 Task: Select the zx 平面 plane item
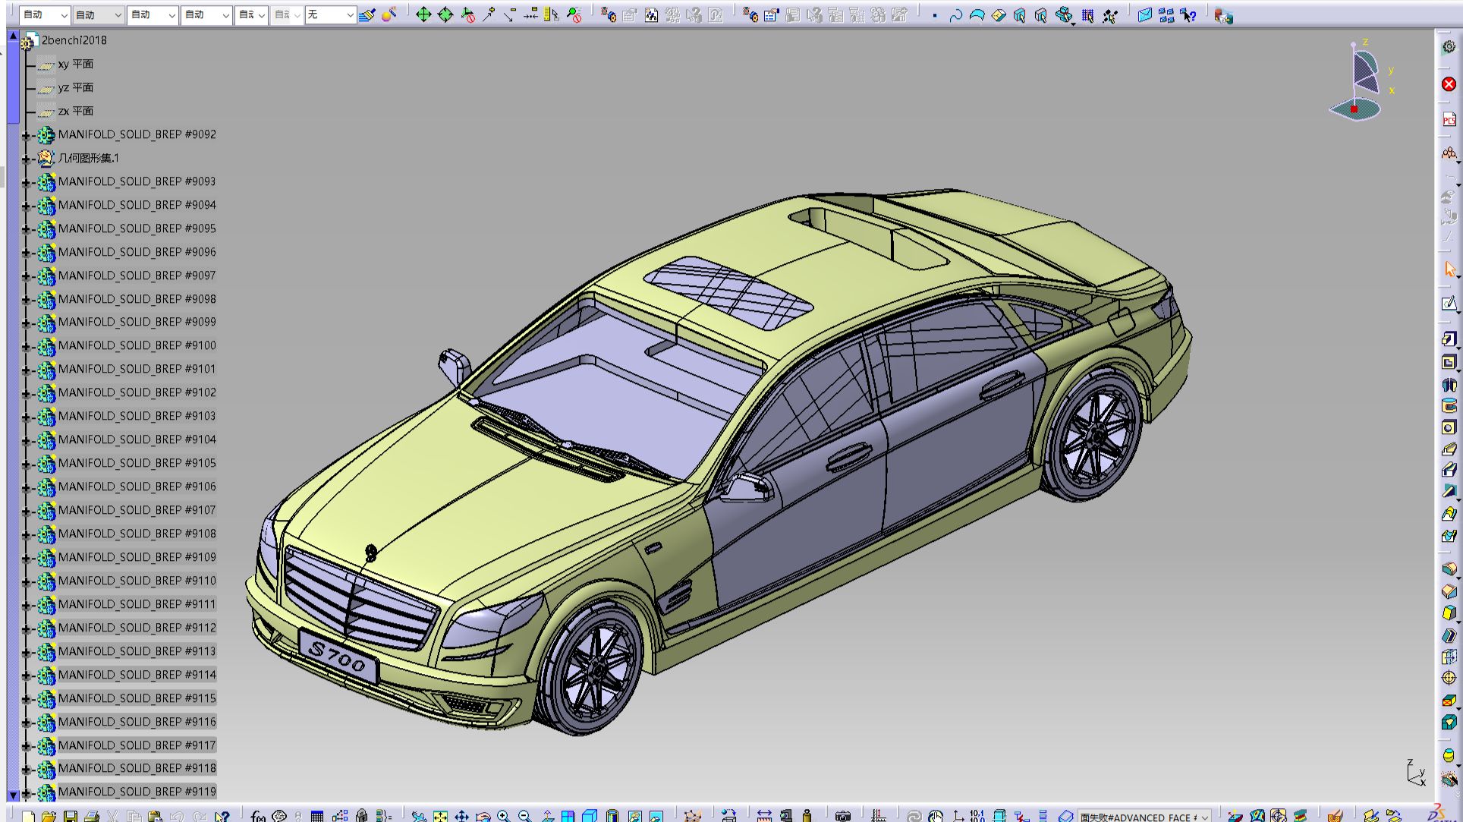pyautogui.click(x=75, y=111)
